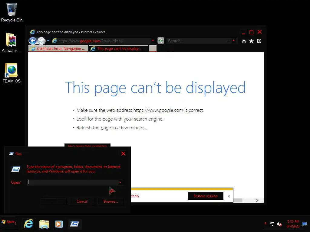Viewport: 310px width, 232px height.
Task: Click 'Look for the page with your search engine'
Action: [x=120, y=119]
